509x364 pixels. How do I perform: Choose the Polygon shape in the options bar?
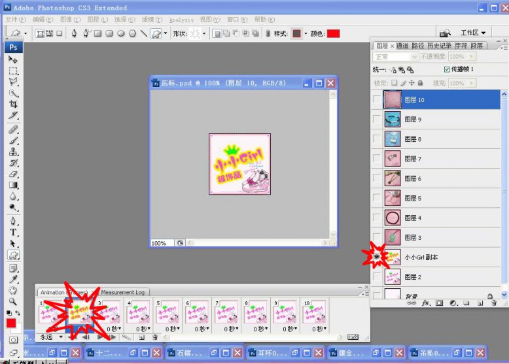pyautogui.click(x=132, y=33)
